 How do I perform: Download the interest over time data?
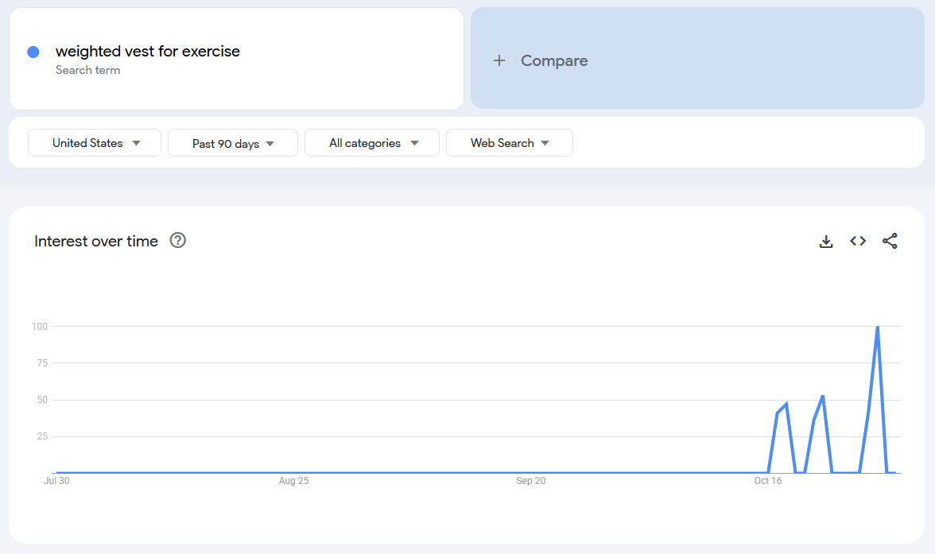pos(826,242)
